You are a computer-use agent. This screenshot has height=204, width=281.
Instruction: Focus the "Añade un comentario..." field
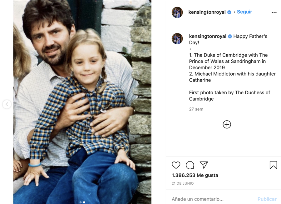[212, 199]
